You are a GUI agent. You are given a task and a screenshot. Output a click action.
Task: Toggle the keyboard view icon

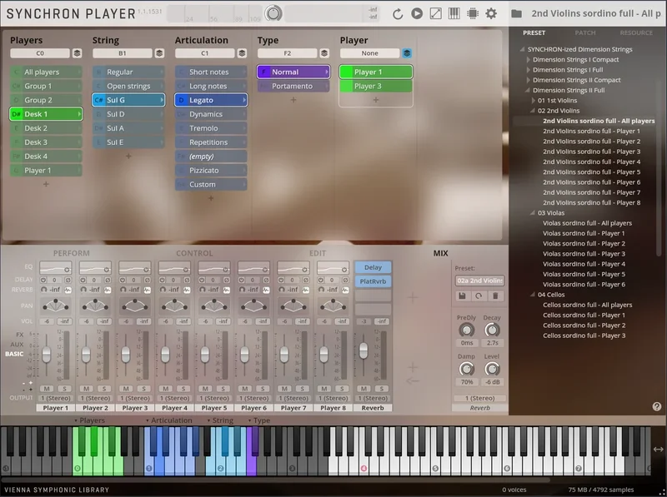click(x=454, y=13)
